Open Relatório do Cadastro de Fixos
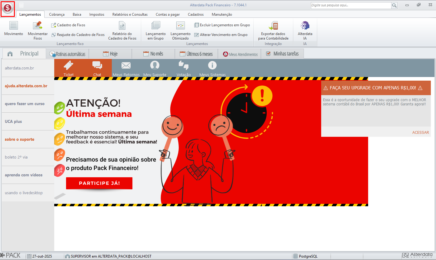The width and height of the screenshot is (436, 260). (122, 30)
